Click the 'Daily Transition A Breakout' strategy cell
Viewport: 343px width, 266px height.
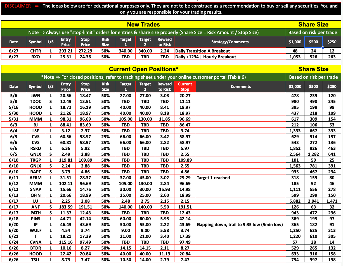pos(202,51)
